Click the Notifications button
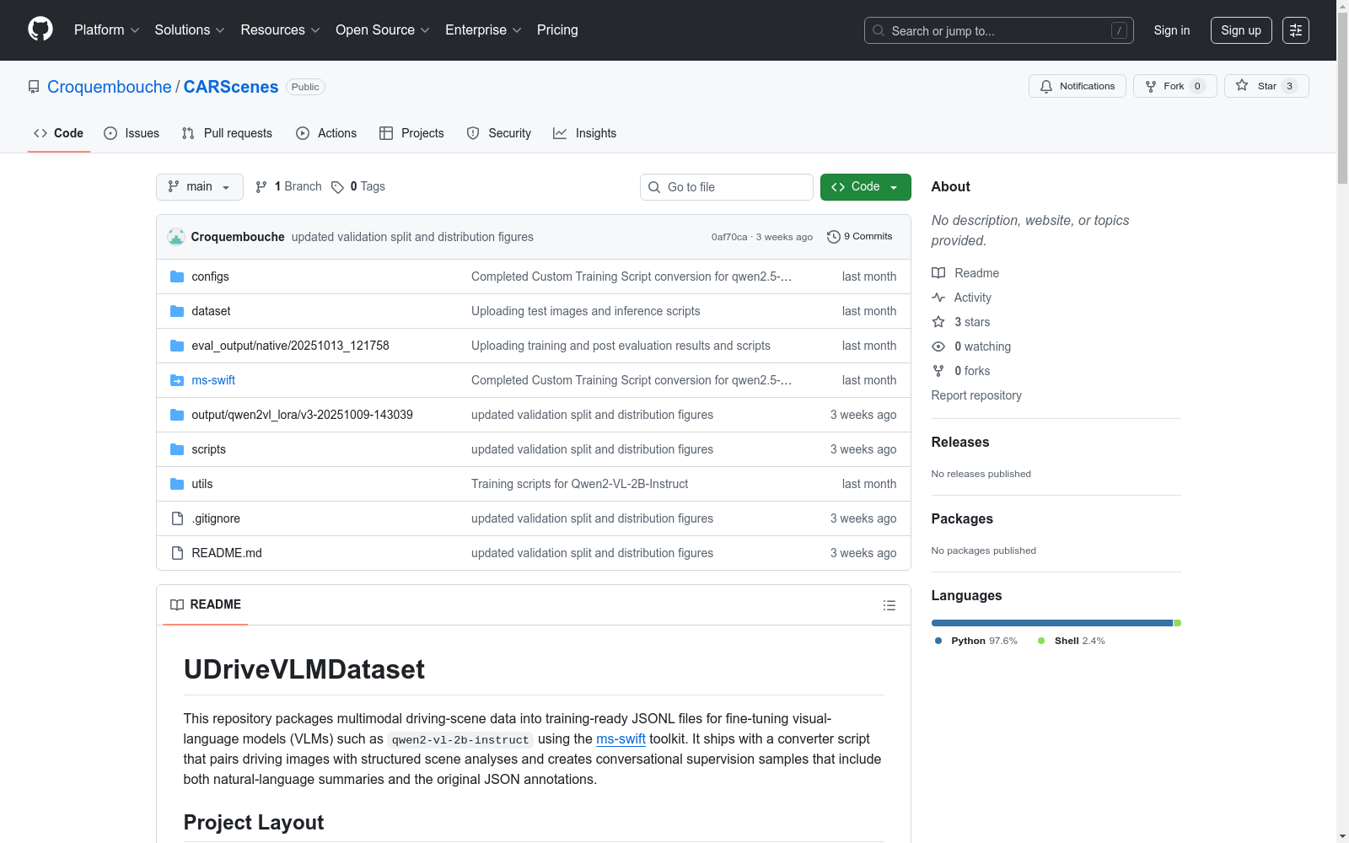This screenshot has height=843, width=1349. click(x=1078, y=86)
